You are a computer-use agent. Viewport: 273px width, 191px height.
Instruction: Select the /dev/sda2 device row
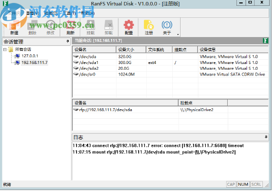(170, 68)
